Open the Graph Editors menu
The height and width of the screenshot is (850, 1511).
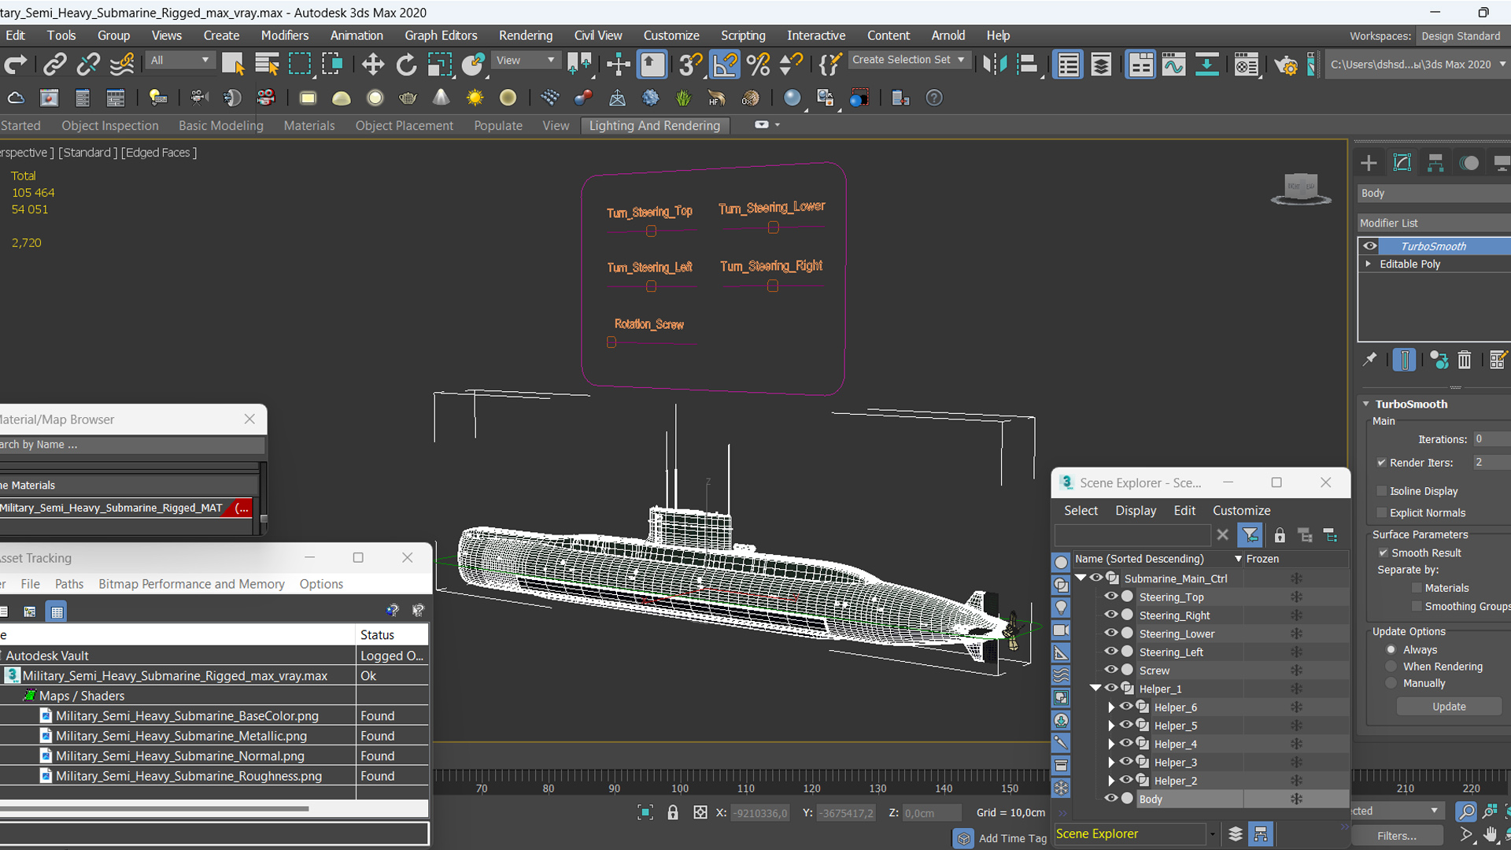point(441,35)
